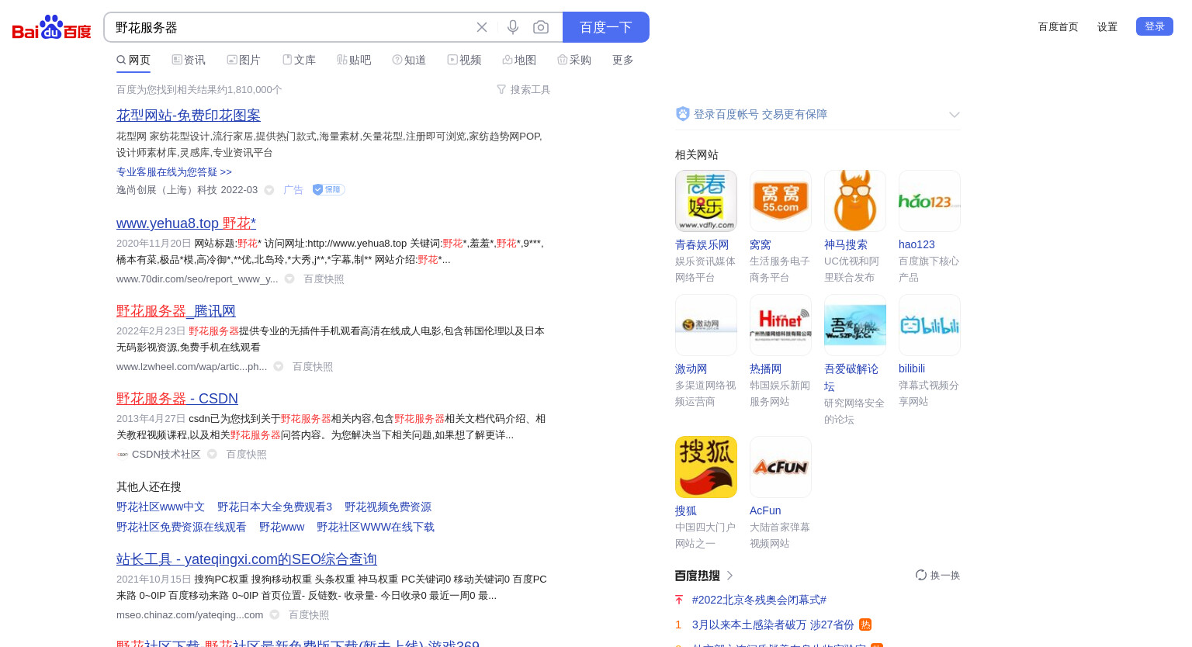Select the 网页 tab
The height and width of the screenshot is (647, 1192).
(133, 60)
